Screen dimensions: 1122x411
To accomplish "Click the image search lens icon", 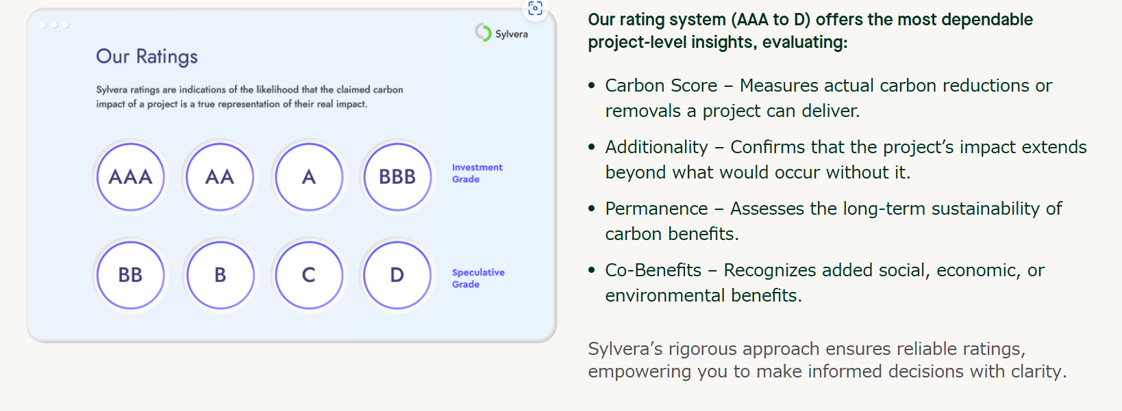I will (535, 8).
